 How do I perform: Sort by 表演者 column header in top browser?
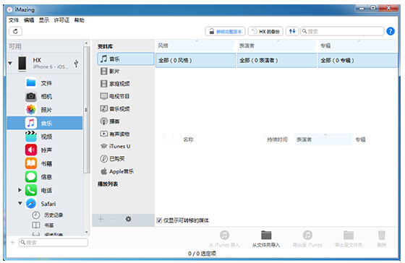tap(276, 46)
